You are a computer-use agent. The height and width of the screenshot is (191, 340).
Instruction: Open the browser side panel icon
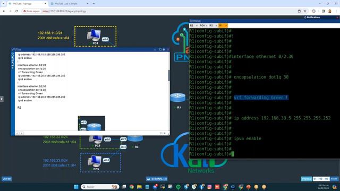click(323, 11)
